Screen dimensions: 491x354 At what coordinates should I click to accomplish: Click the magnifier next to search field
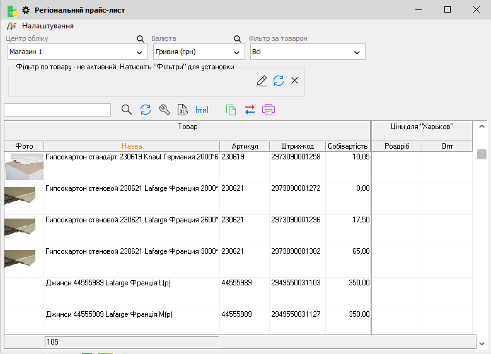(127, 110)
